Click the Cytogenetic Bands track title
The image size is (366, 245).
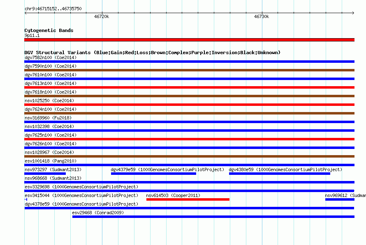(x=49, y=30)
